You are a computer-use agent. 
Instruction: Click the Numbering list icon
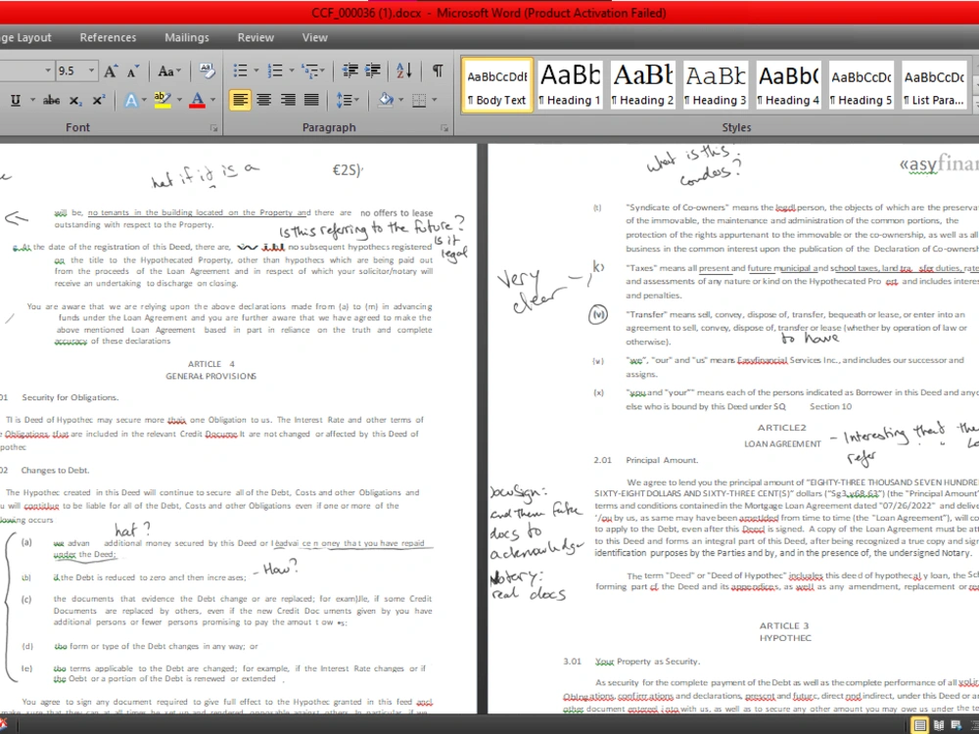[x=275, y=70]
